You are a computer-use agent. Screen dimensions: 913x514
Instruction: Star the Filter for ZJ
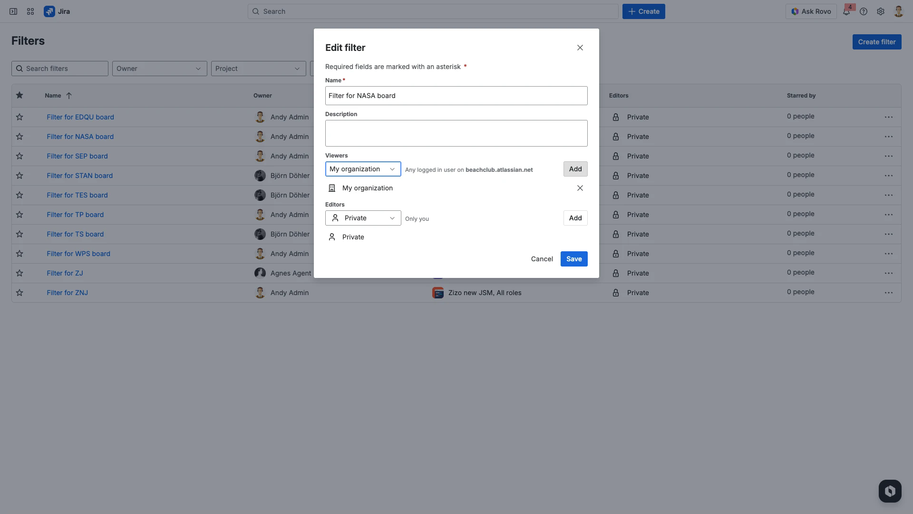(19, 273)
